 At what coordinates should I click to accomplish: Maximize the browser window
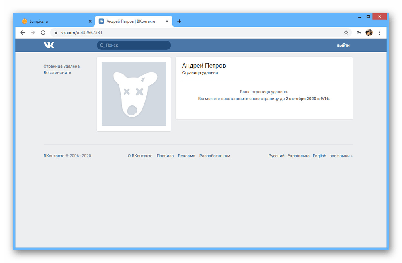click(368, 16)
